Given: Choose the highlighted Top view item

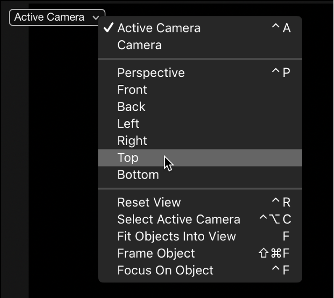Looking at the screenshot, I should (x=128, y=158).
